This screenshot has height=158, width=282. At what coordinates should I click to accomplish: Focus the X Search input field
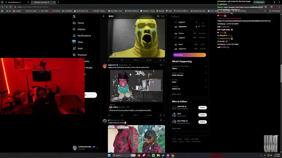(189, 17)
